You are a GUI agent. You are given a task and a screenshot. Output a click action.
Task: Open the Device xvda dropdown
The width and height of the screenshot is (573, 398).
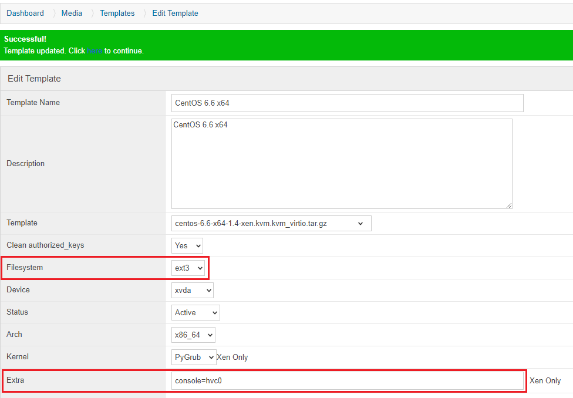click(192, 290)
